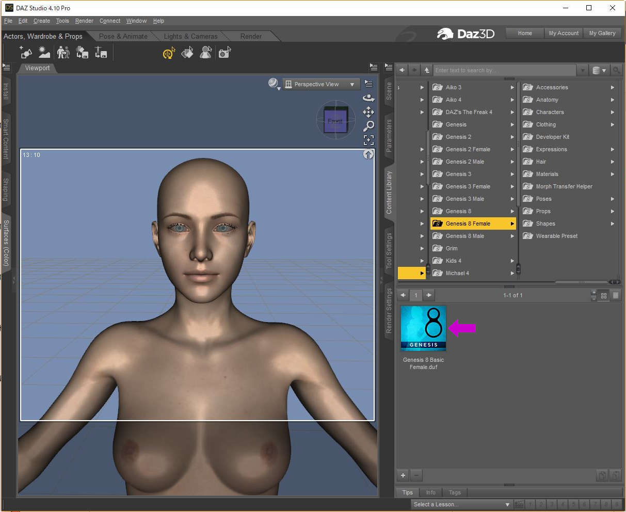Image resolution: width=626 pixels, height=512 pixels.
Task: Click the Genesis 8 Basic Female thumbnail
Action: pyautogui.click(x=423, y=328)
